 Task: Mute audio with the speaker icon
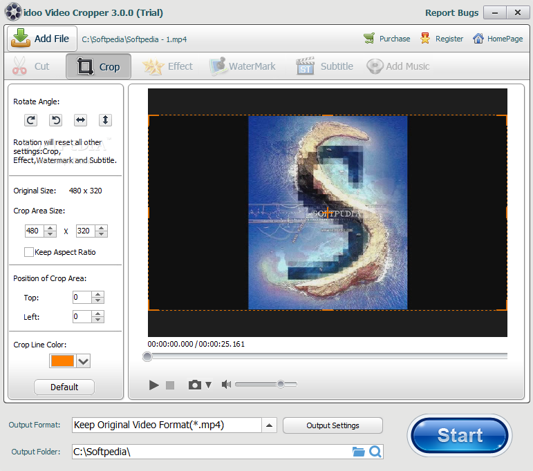coord(226,385)
